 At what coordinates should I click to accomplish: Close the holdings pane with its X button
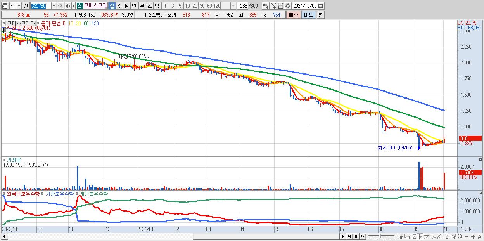click(481, 193)
